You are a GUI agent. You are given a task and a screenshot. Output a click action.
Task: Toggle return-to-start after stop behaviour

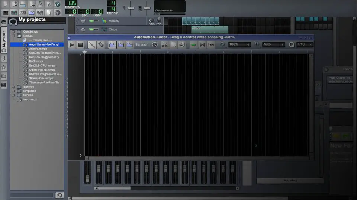211,45
